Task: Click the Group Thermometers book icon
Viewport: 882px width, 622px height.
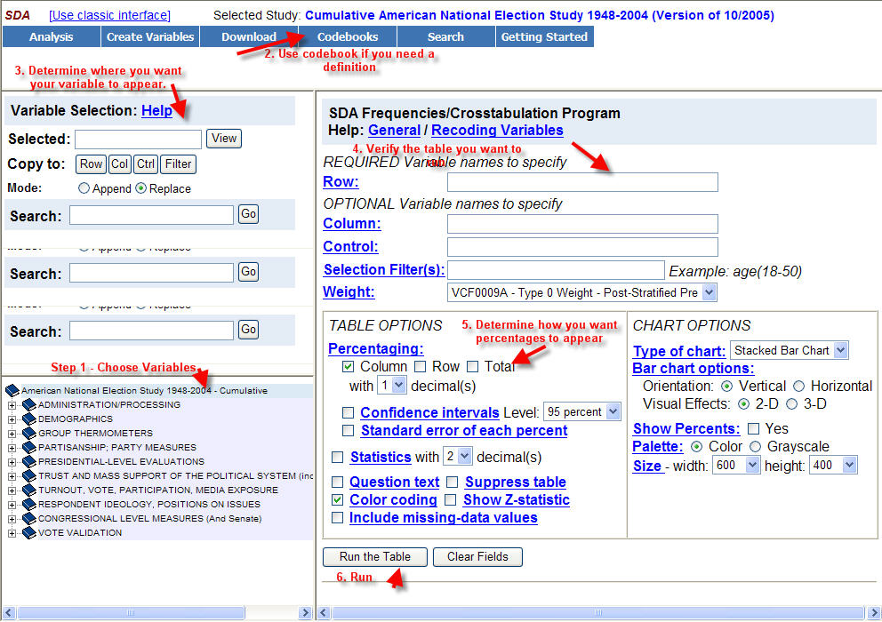Action: coord(28,434)
